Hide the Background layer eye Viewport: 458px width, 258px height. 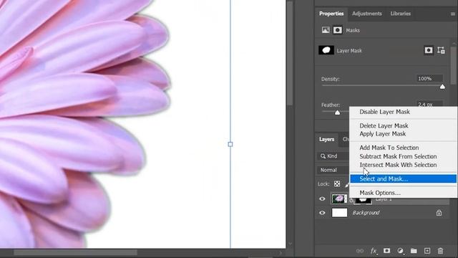point(322,213)
